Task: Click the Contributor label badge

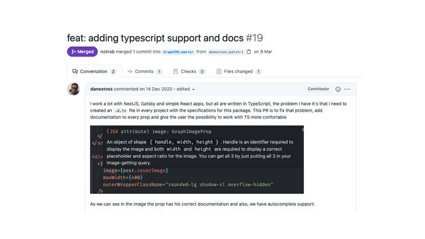Action: tap(318, 89)
